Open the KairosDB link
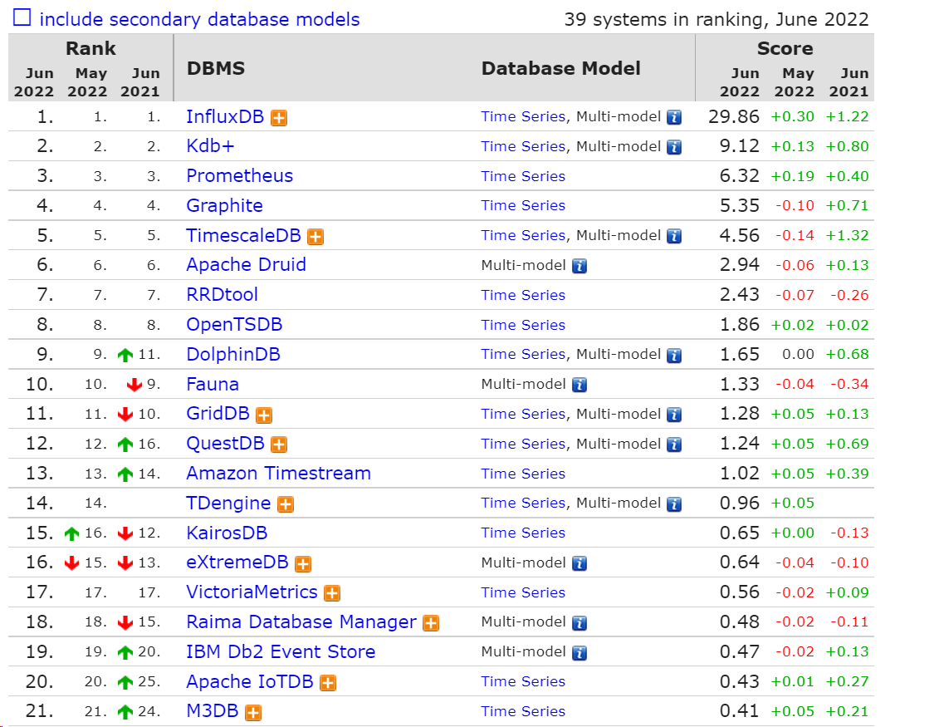 tap(227, 533)
